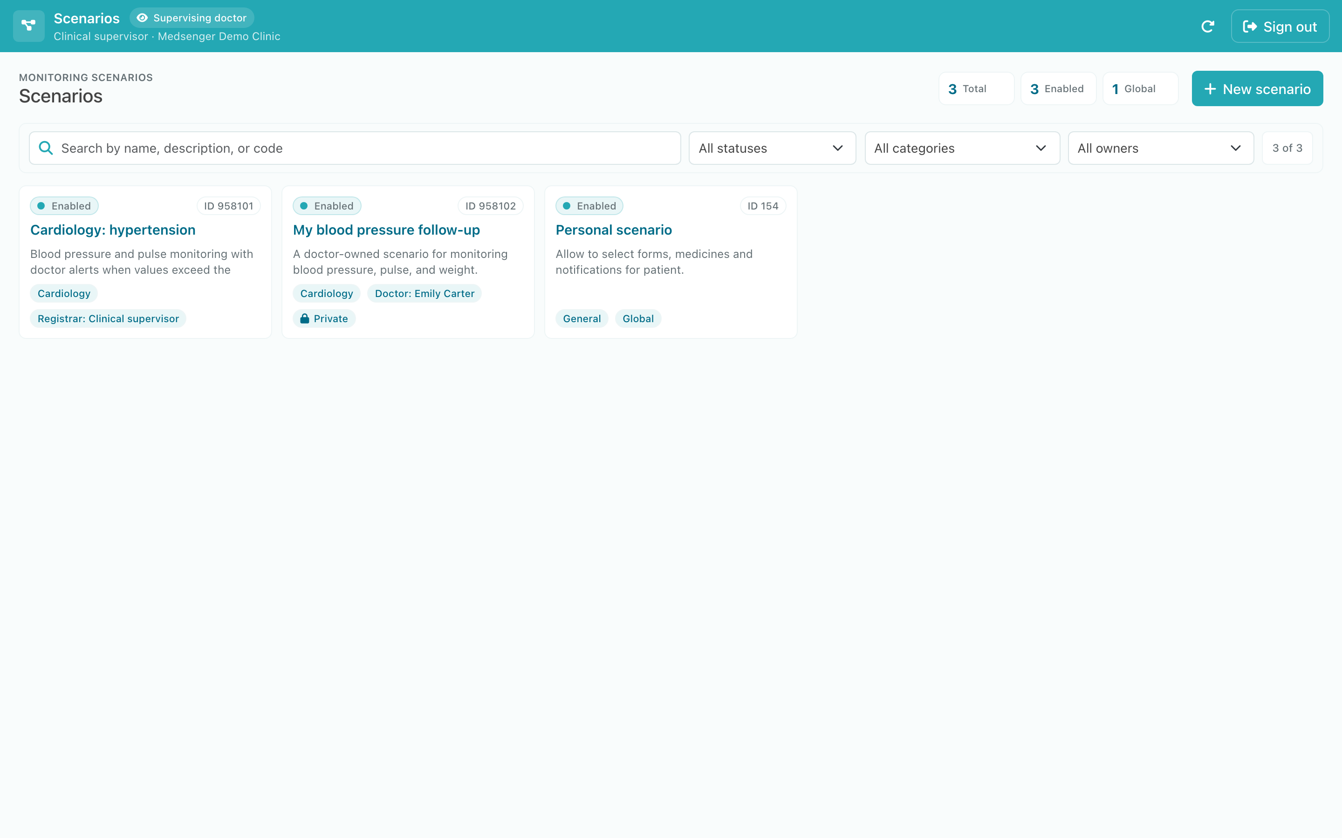The width and height of the screenshot is (1342, 838).
Task: Click the Clinical supervisor · Medsenger Demo Clinic subtitle
Action: [x=167, y=36]
